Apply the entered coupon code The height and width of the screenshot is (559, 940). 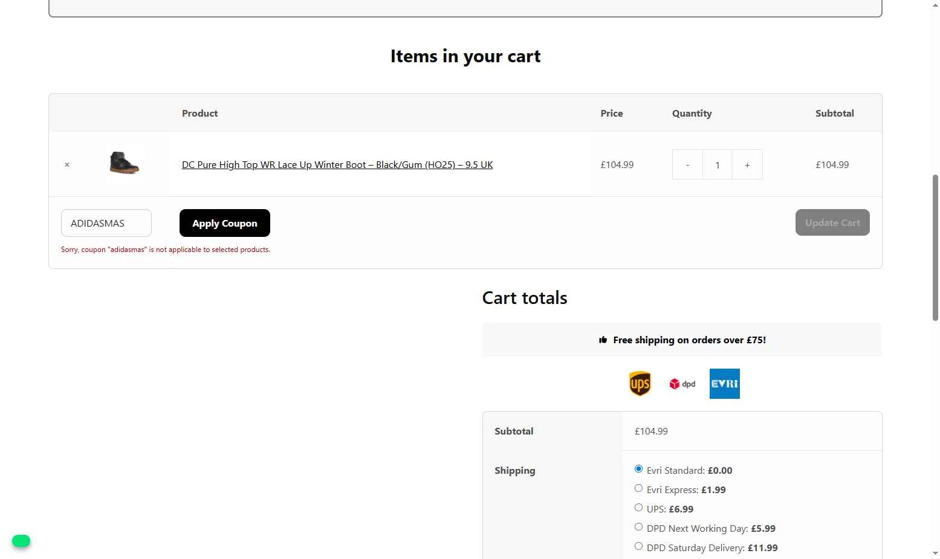click(225, 223)
